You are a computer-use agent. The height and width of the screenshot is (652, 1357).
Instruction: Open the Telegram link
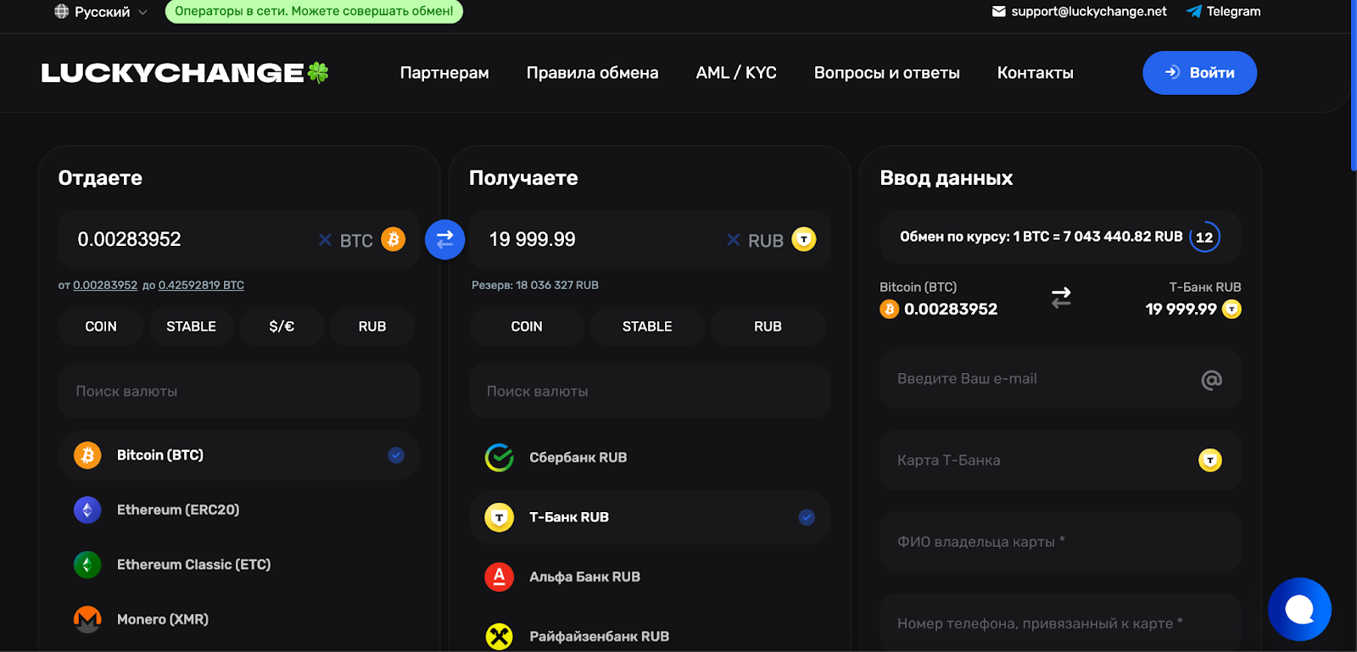pyautogui.click(x=1233, y=11)
